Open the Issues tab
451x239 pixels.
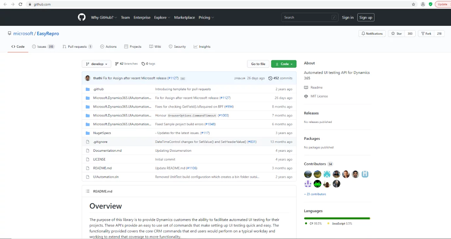point(43,47)
